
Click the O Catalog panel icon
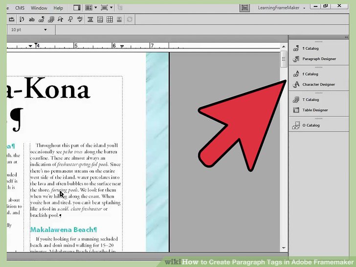296,125
